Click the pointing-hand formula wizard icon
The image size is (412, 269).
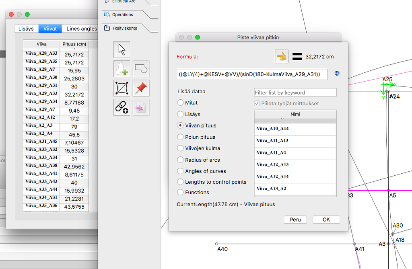tap(282, 56)
